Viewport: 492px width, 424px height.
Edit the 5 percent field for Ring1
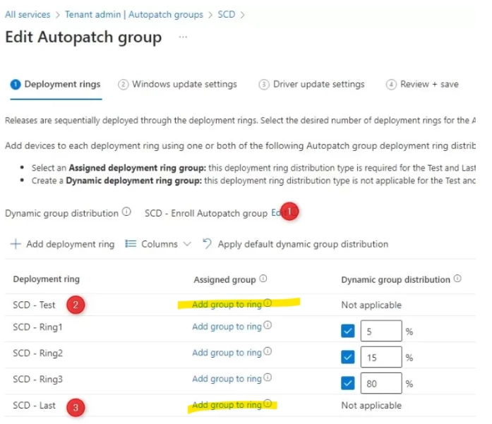[381, 331]
